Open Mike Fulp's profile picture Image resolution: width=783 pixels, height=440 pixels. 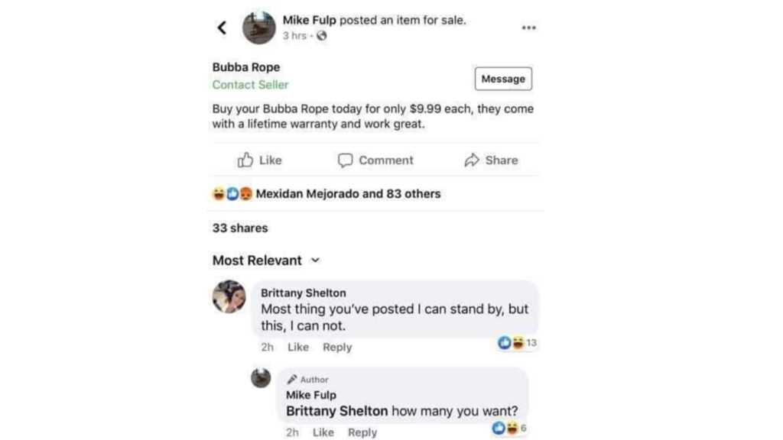pyautogui.click(x=258, y=24)
